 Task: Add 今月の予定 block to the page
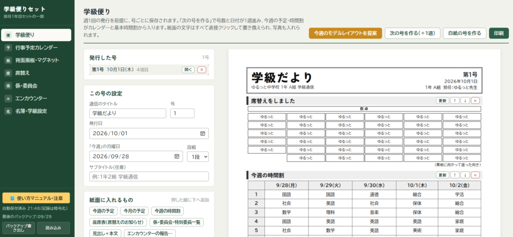coord(134,211)
